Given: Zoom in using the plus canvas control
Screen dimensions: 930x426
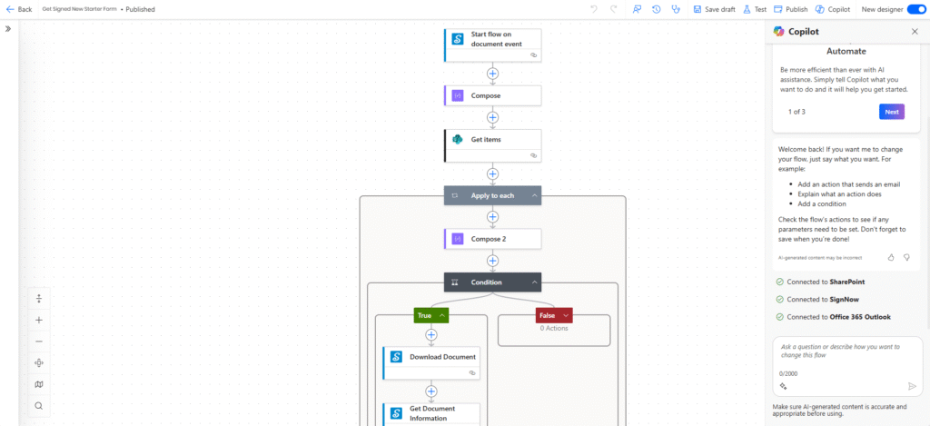Looking at the screenshot, I should pos(39,320).
